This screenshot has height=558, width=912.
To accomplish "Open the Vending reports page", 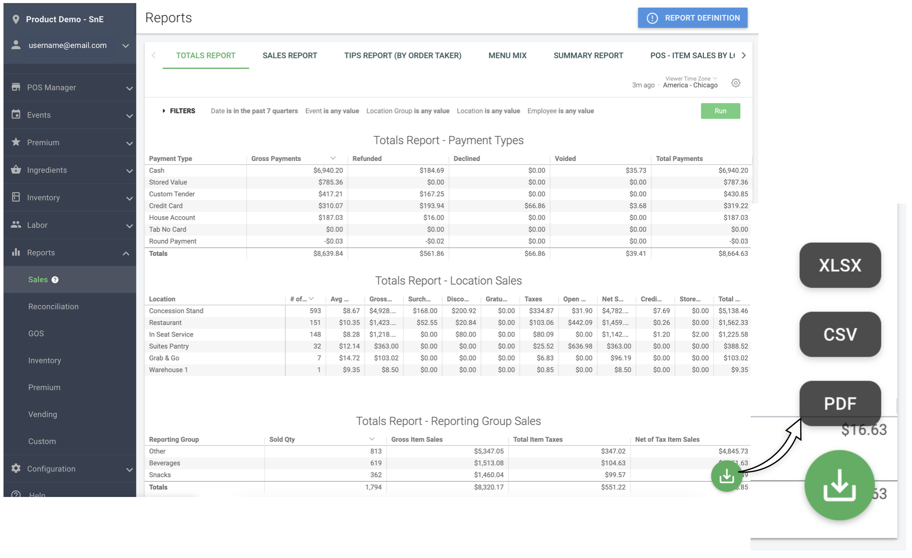I will (42, 414).
